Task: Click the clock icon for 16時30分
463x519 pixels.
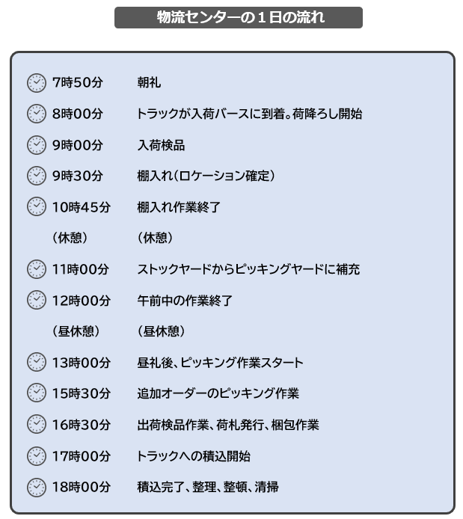Action: point(37,424)
